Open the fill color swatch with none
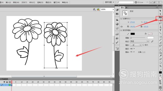The height and width of the screenshot is (91, 163). 150,34
